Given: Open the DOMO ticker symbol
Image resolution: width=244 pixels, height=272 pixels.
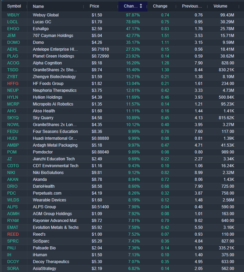Looking at the screenshot, I should point(13,42).
